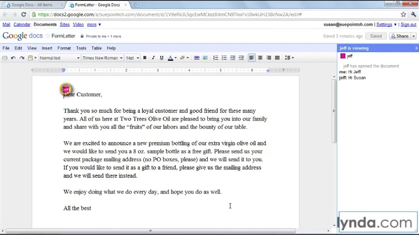The height and width of the screenshot is (235, 419).
Task: Undo the last edit
Action: pos(13,58)
